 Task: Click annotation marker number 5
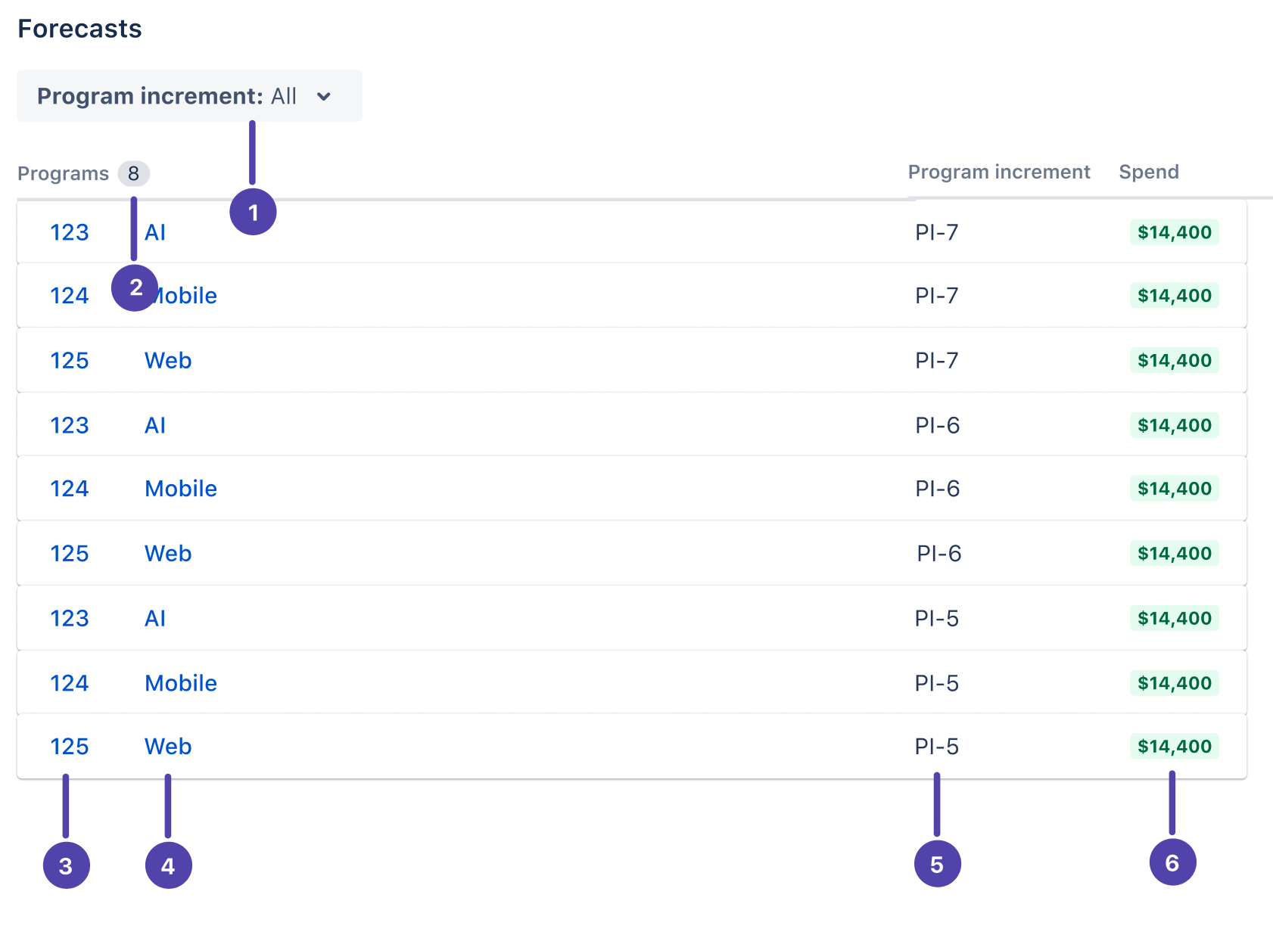click(937, 864)
